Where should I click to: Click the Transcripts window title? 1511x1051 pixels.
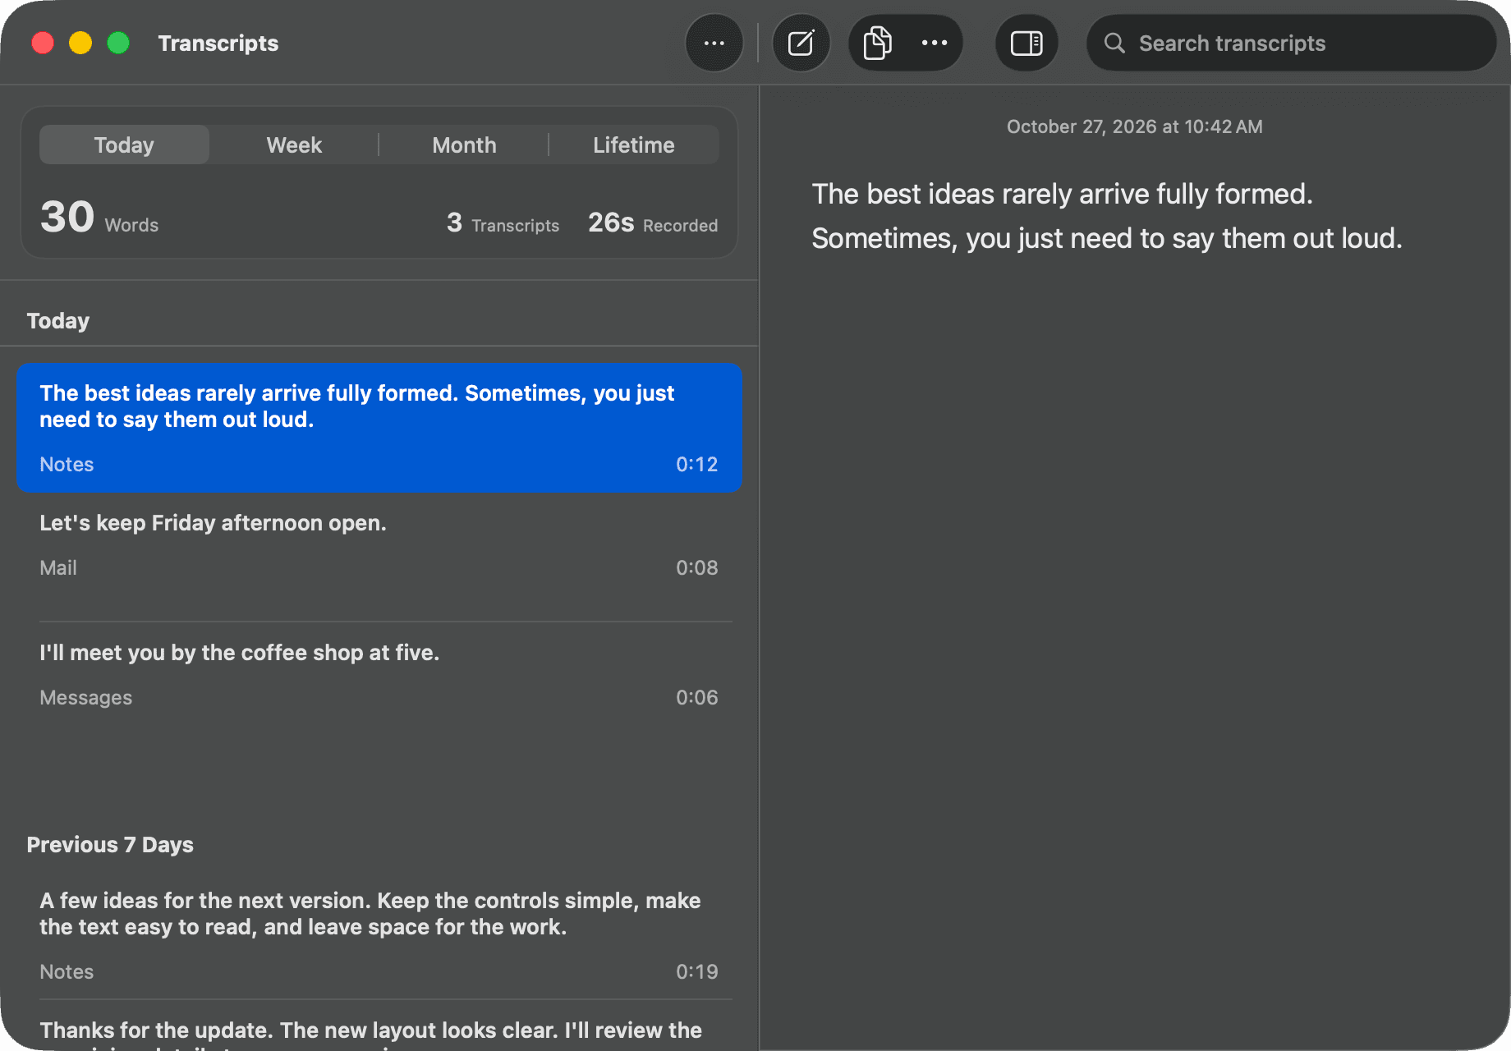(x=218, y=43)
